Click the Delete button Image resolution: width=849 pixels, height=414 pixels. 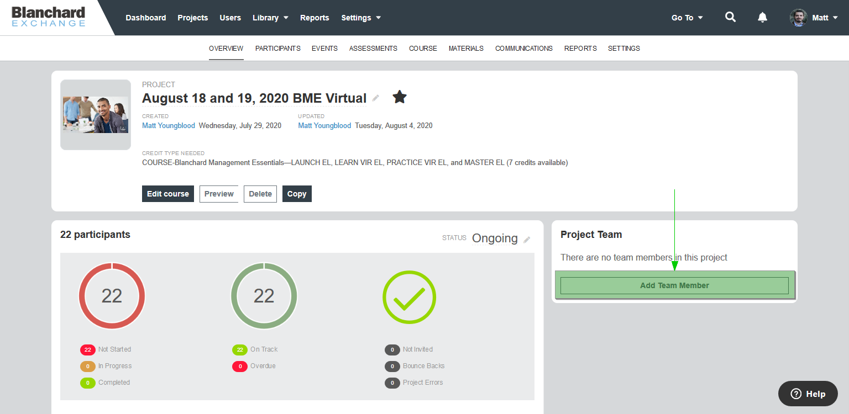tap(260, 194)
